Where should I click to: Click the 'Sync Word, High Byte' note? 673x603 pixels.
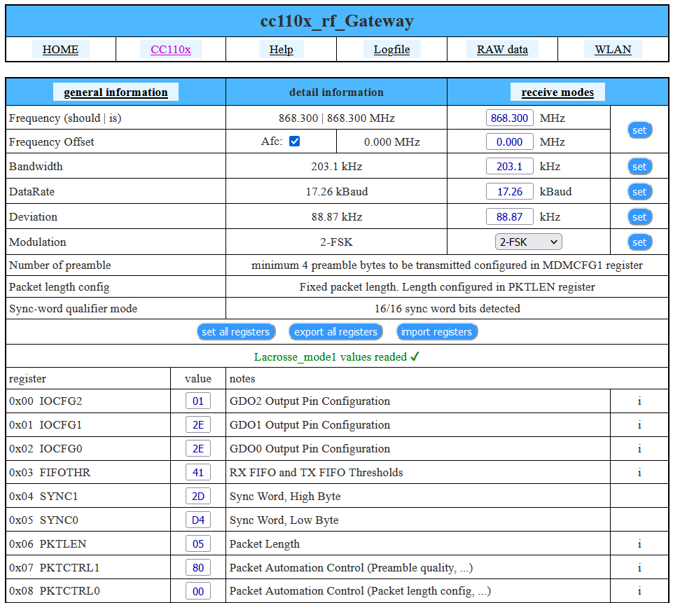tap(285, 497)
